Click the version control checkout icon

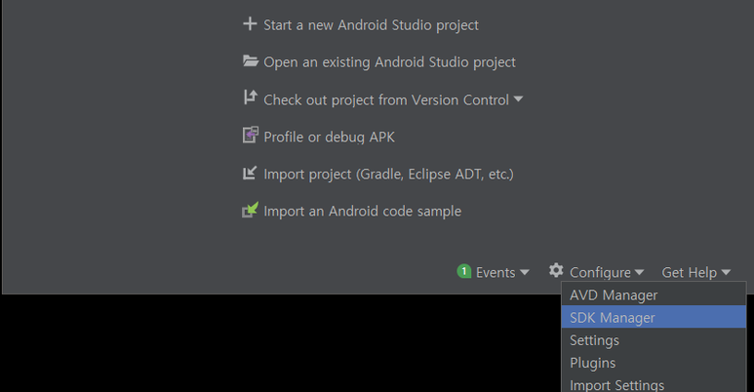click(x=250, y=98)
